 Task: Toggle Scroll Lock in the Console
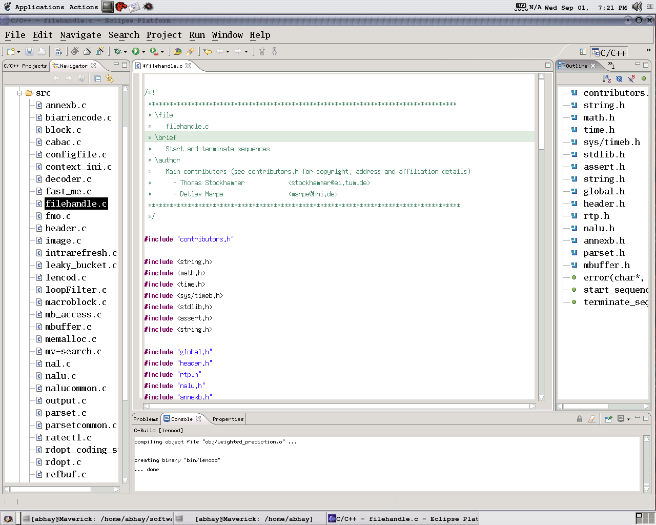tap(580, 419)
